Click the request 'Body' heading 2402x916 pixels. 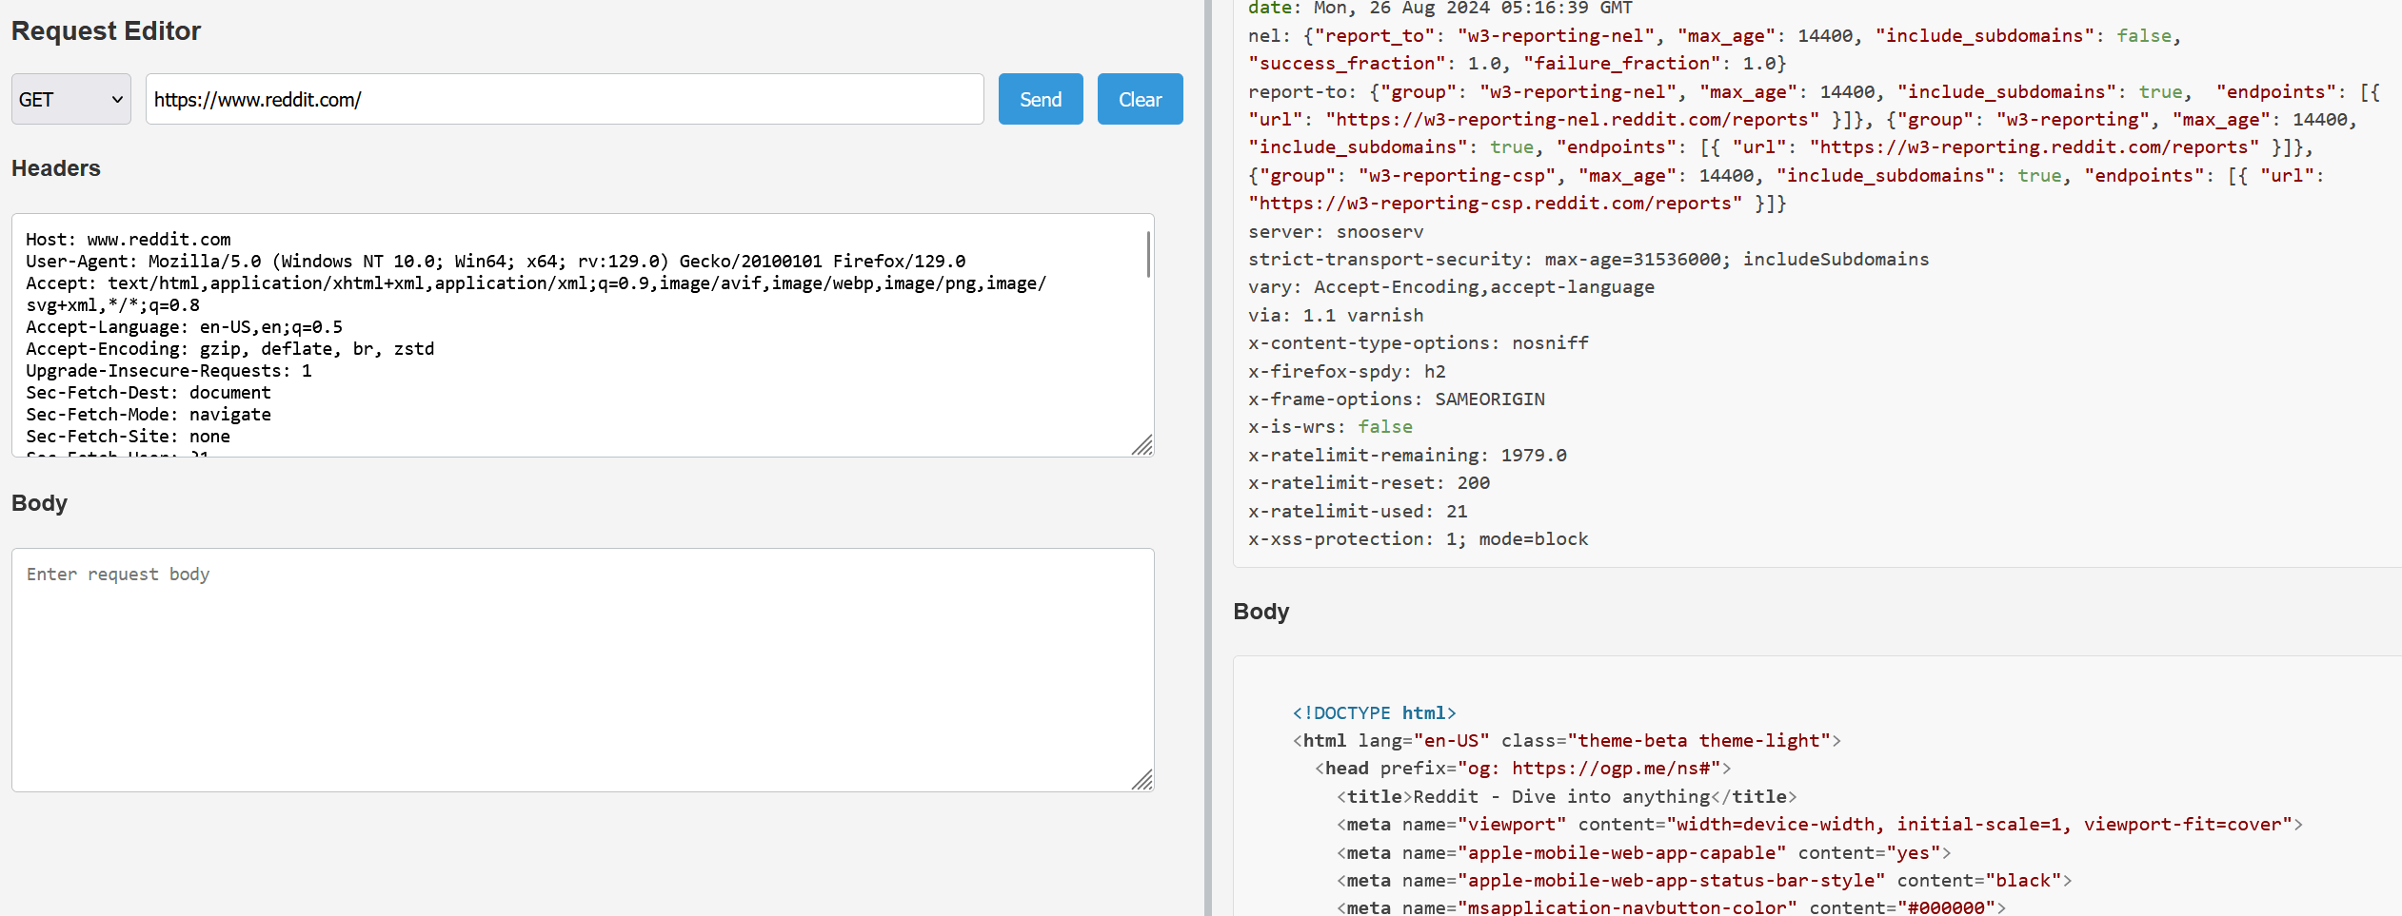(39, 503)
